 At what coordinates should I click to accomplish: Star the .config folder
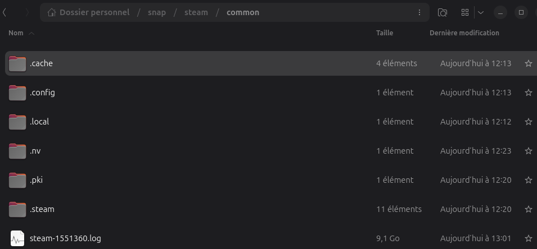(528, 93)
